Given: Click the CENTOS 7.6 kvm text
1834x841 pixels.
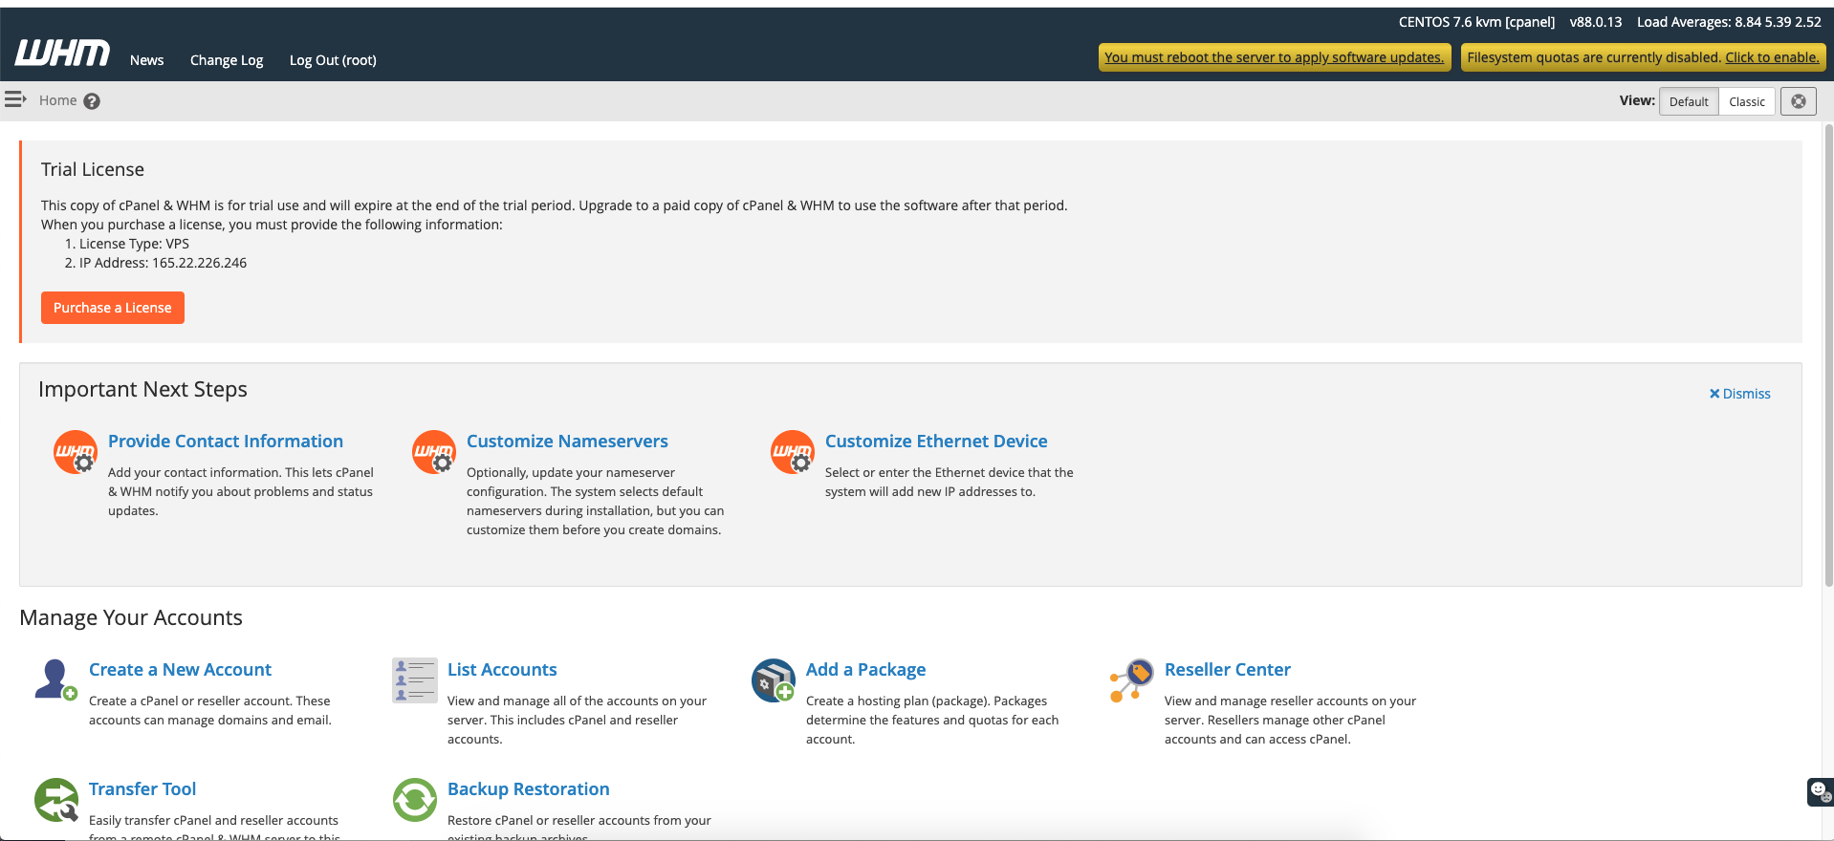Looking at the screenshot, I should pyautogui.click(x=1476, y=22).
